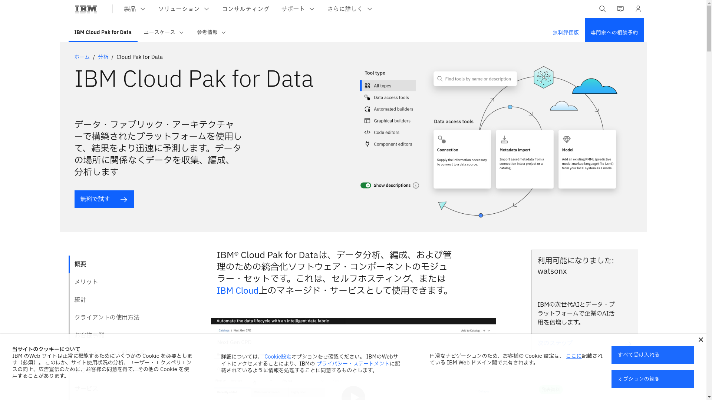Click the Connection card icon
The height and width of the screenshot is (400, 712).
pos(441,139)
